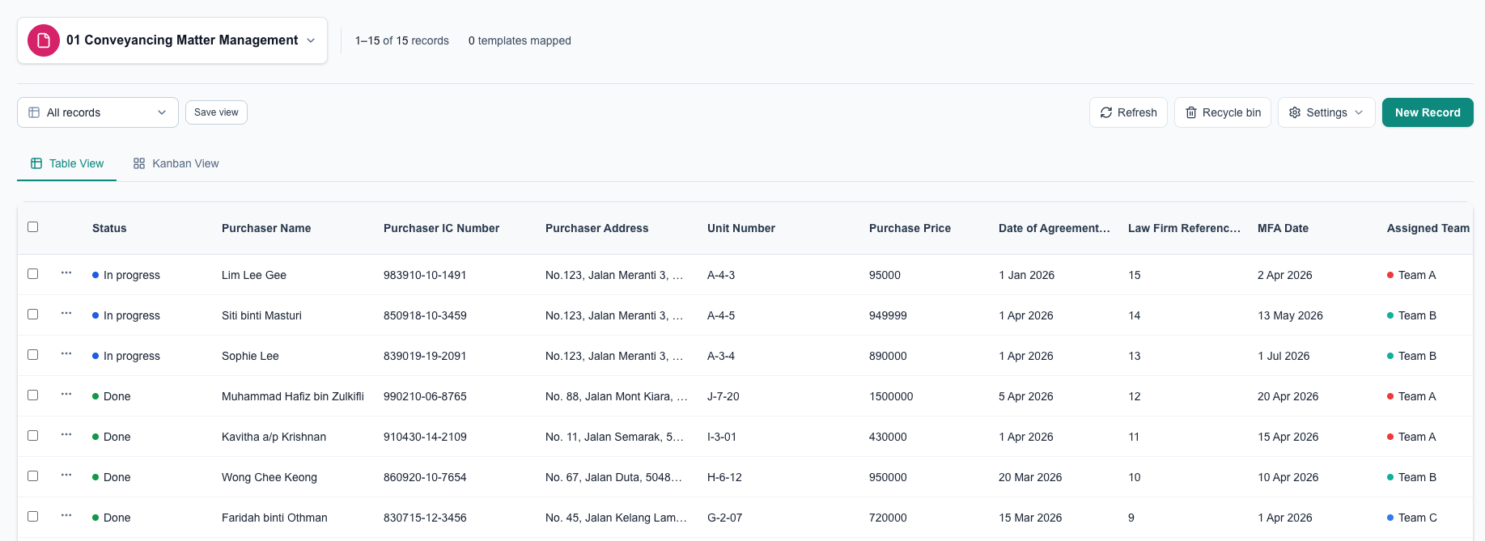Click MFA date 13 May 2026
The image size is (1485, 541).
[x=1290, y=315]
